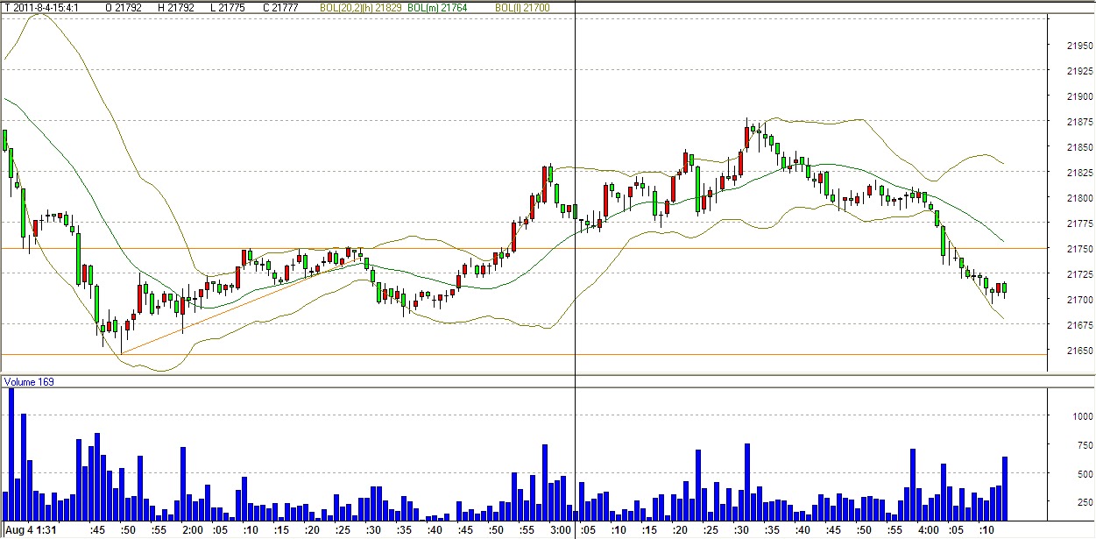This screenshot has height=539, width=1096.
Task: Click the tallest blue volume bar
Action: click(x=11, y=453)
